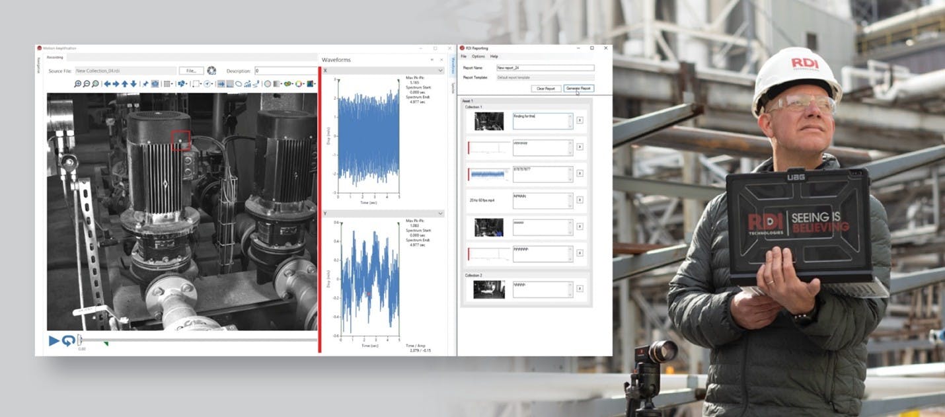Select the Zoom In magnifier tool

(x=78, y=85)
